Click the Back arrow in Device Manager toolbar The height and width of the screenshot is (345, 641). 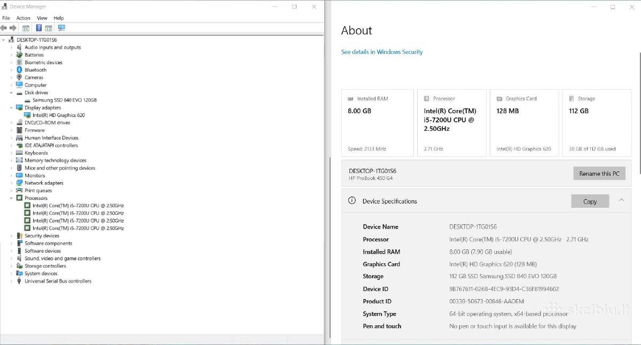point(4,28)
